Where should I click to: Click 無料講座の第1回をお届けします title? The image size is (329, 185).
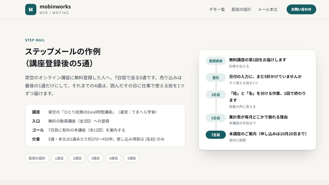(258, 60)
